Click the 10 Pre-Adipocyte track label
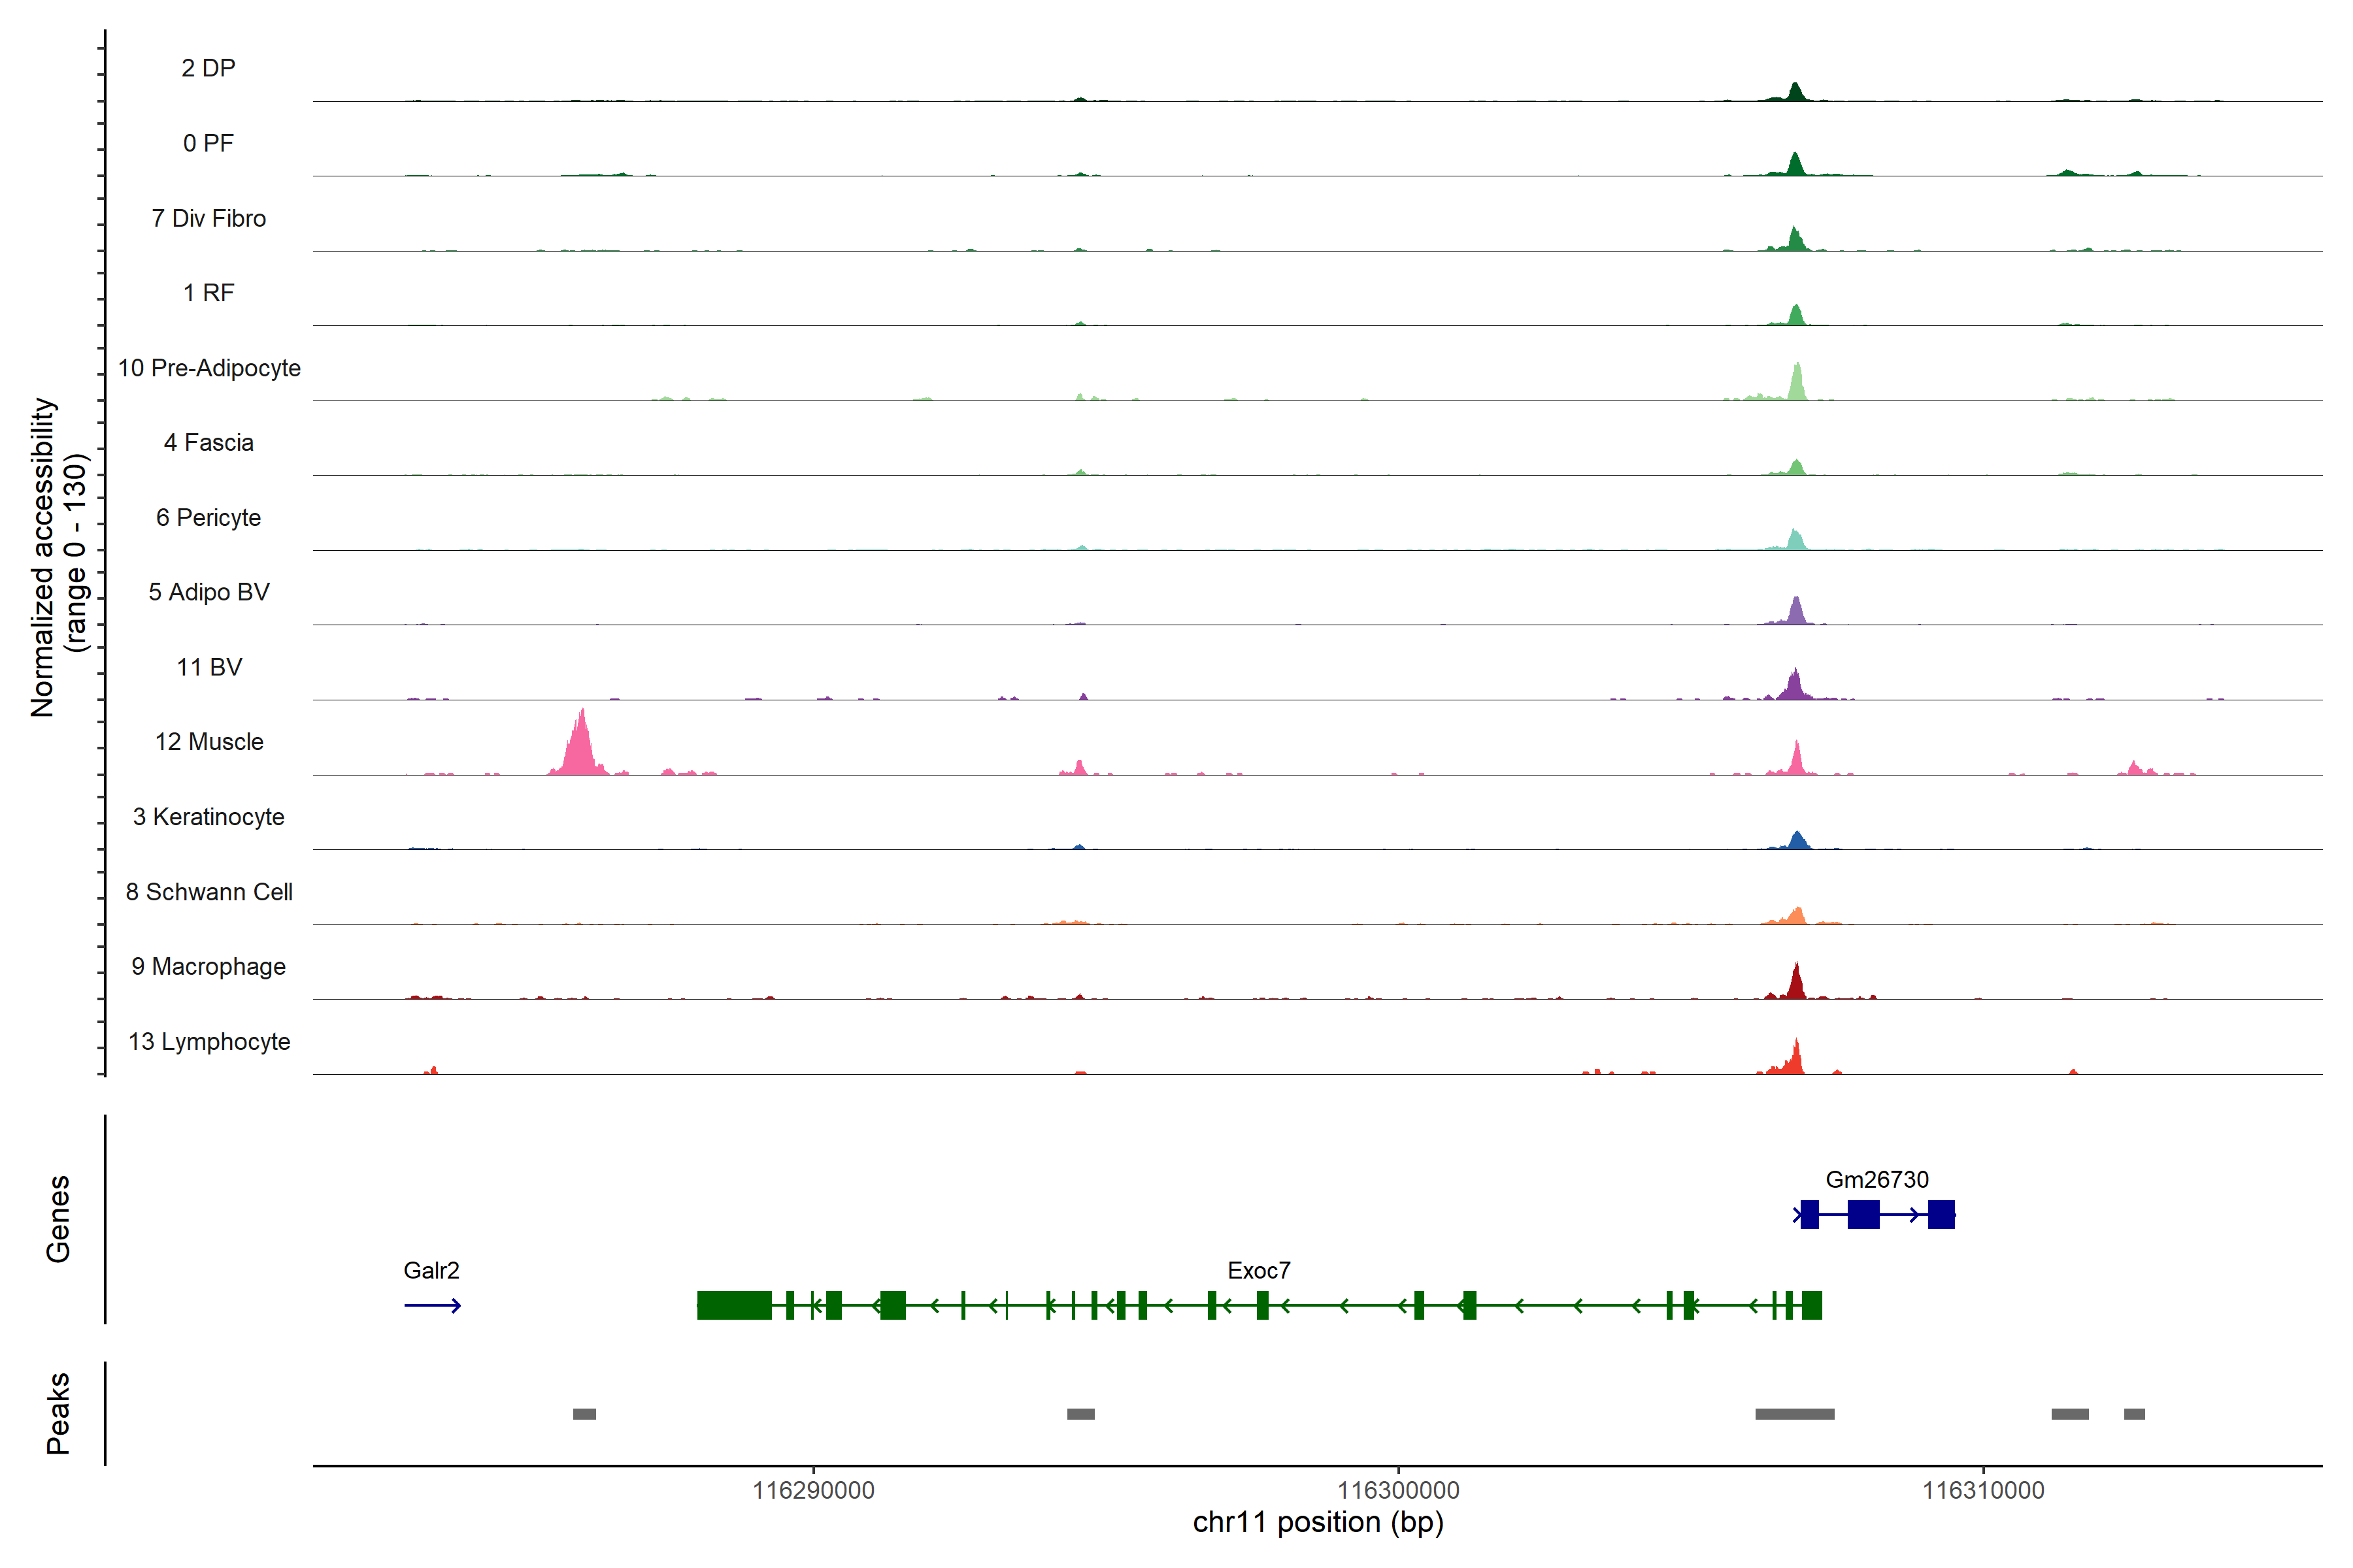 (x=209, y=368)
